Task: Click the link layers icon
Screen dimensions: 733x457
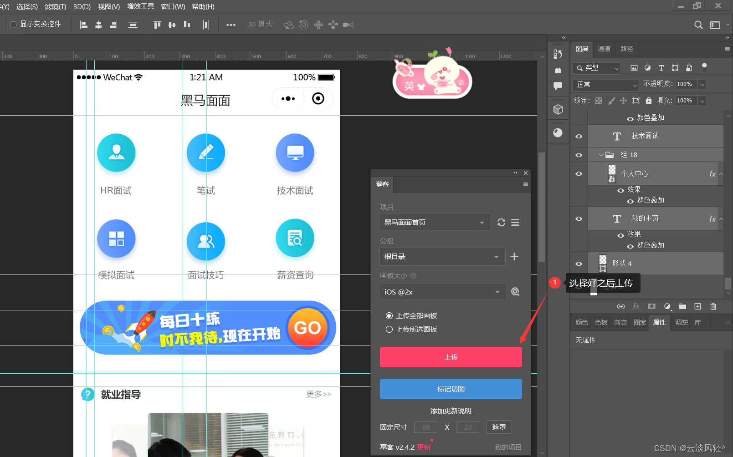Action: click(621, 306)
